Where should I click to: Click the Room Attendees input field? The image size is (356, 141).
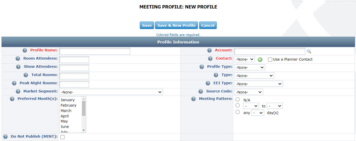point(74,60)
